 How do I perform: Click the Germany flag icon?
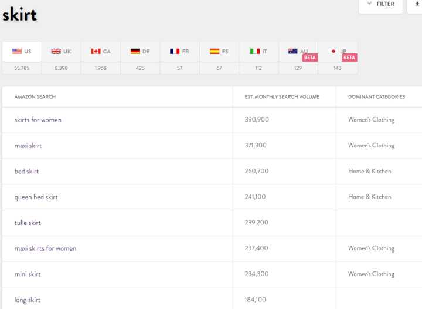(135, 52)
